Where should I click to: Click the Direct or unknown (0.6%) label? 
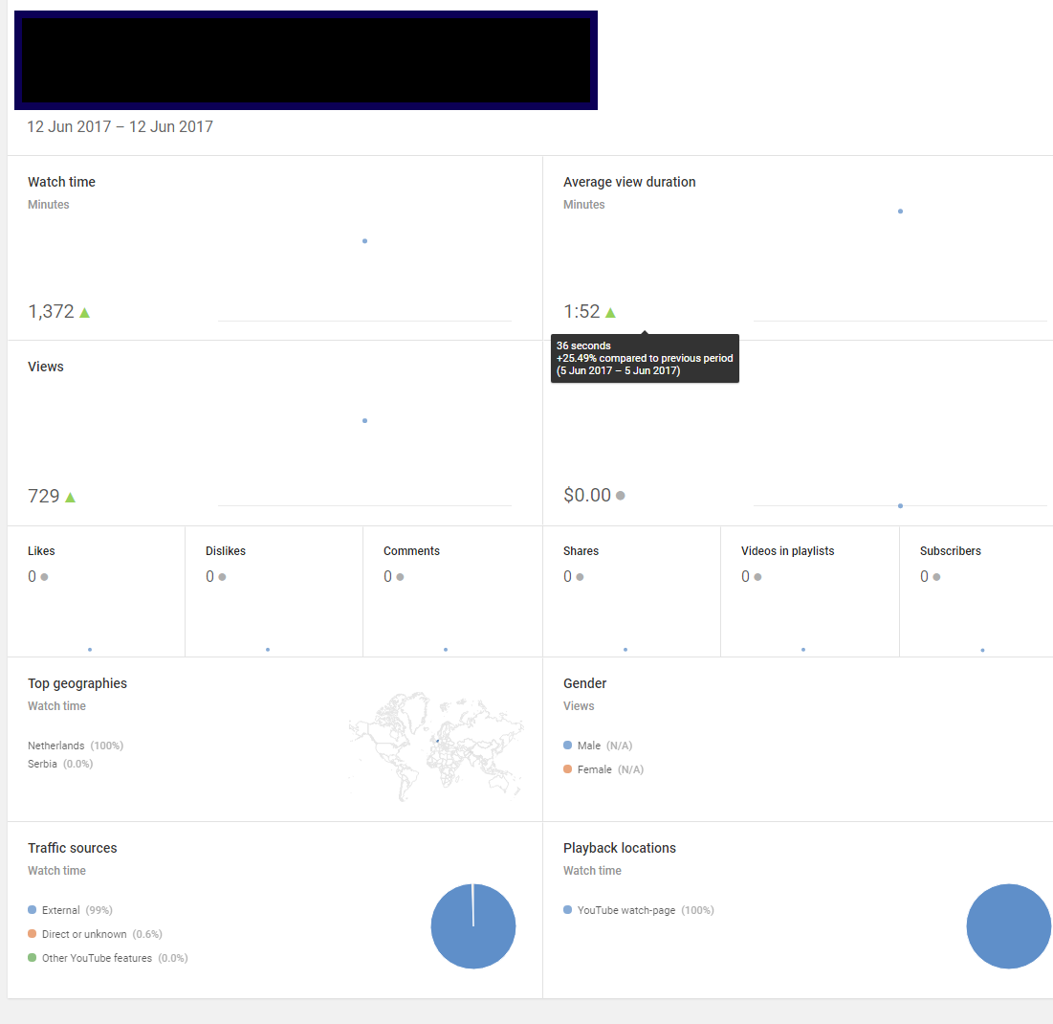[x=102, y=935]
